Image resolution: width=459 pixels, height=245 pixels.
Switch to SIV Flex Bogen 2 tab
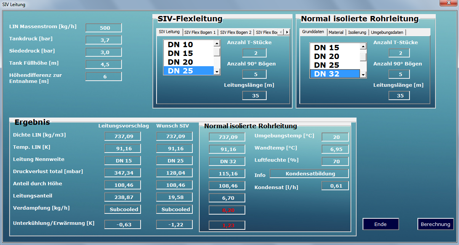coord(236,32)
